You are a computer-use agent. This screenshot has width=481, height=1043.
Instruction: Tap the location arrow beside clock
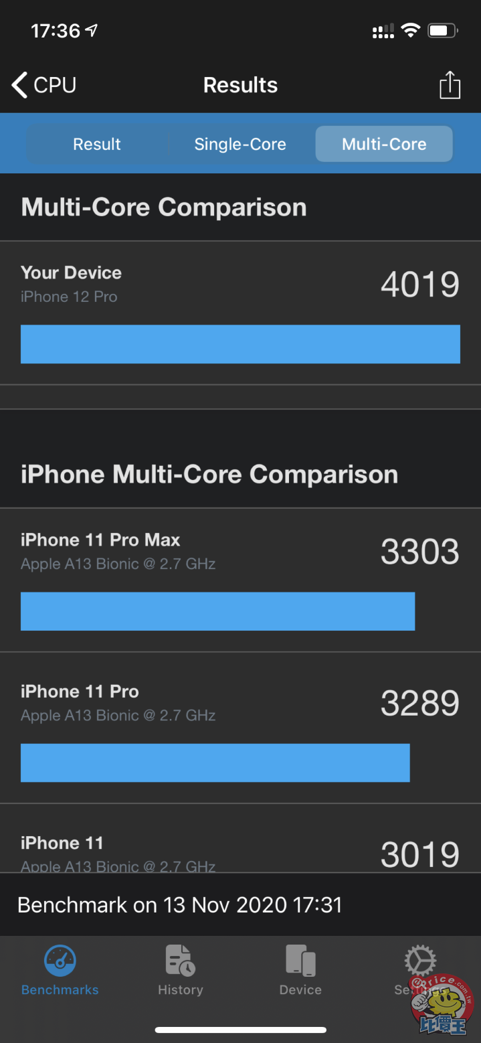pyautogui.click(x=92, y=30)
